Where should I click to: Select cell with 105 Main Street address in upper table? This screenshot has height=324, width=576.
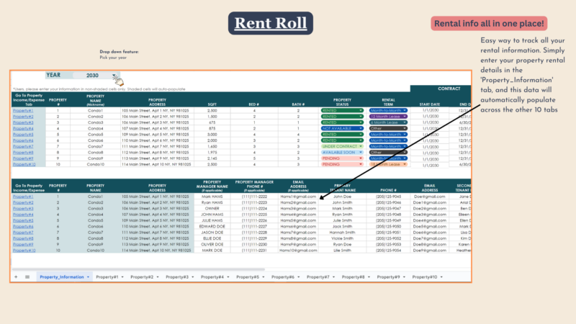(157, 111)
